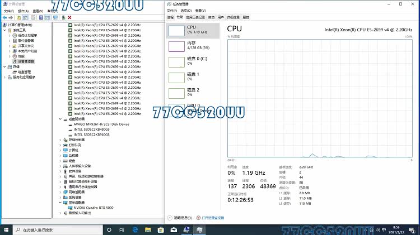Select the 磁盘 0 (C:) performance item
Screen dimensions: 420x235
(193, 62)
